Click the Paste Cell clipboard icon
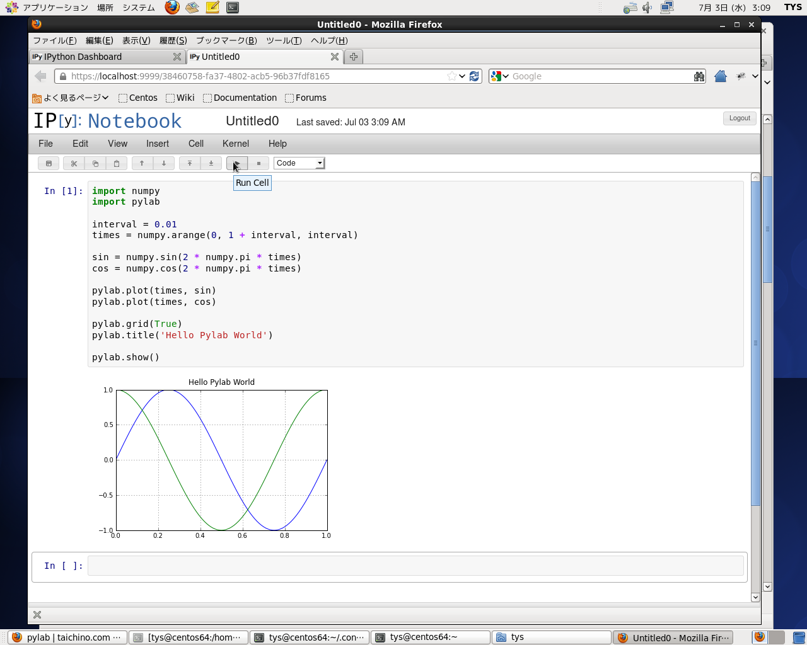The width and height of the screenshot is (807, 645). (117, 163)
